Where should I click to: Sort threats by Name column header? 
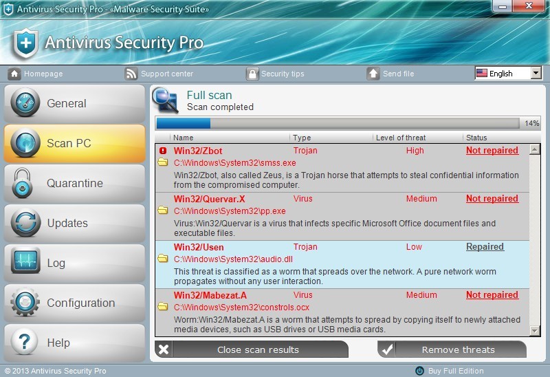tap(184, 138)
